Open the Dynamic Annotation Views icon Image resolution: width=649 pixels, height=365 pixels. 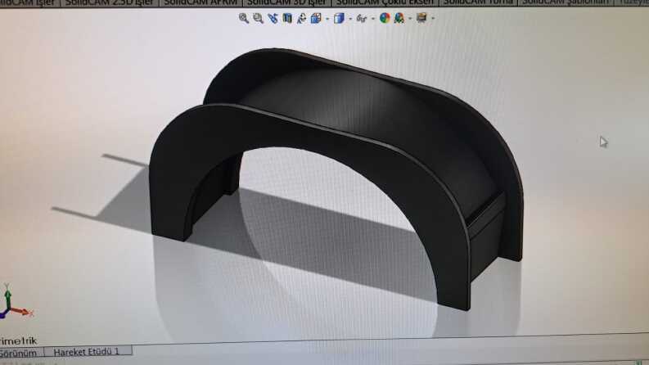point(301,18)
